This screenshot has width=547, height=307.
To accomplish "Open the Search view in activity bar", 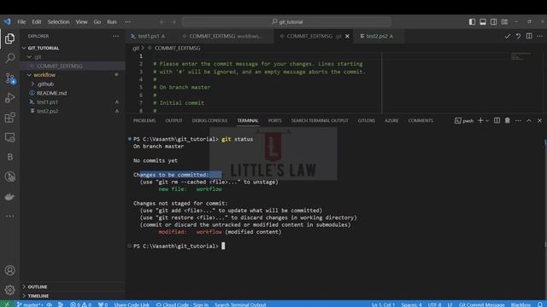I will 9,58.
